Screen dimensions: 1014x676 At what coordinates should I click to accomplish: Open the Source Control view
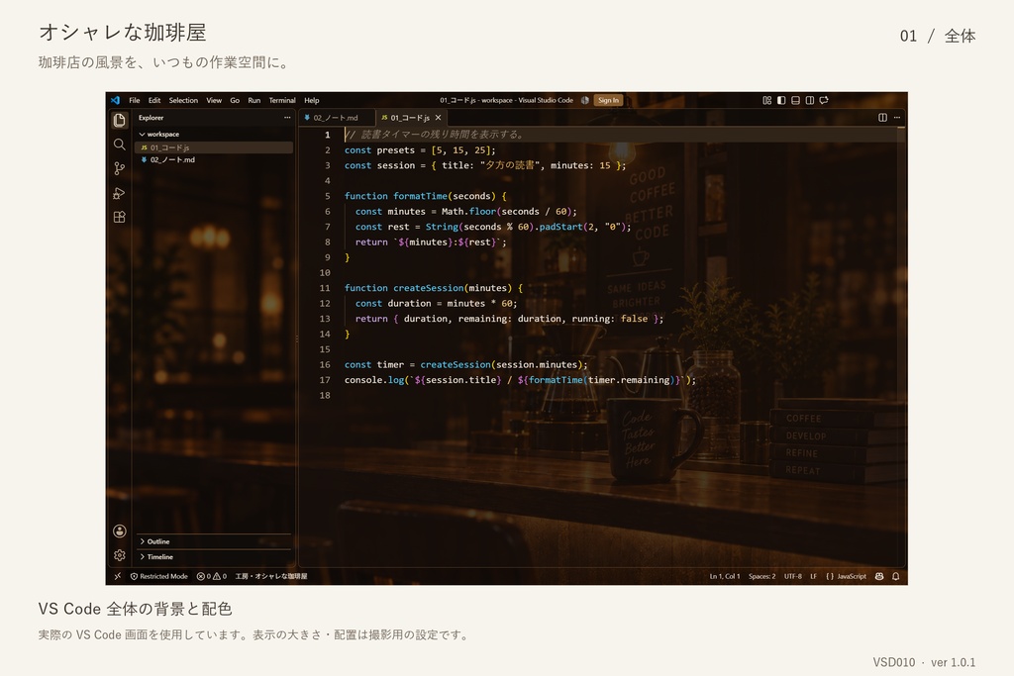(120, 168)
